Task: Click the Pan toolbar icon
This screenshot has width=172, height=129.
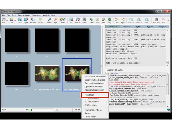Action: (x=164, y=20)
